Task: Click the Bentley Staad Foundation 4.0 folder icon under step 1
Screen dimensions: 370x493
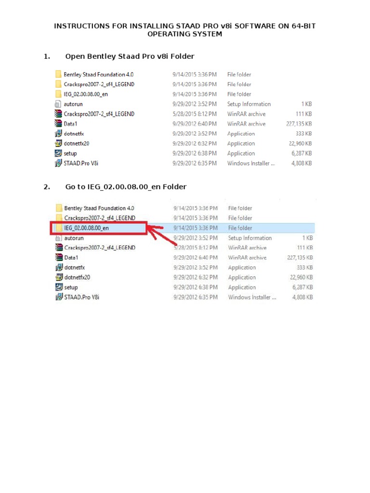Action: [58, 74]
